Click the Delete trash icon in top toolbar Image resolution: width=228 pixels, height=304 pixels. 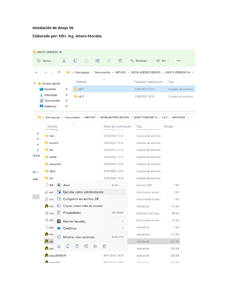(x=120, y=61)
